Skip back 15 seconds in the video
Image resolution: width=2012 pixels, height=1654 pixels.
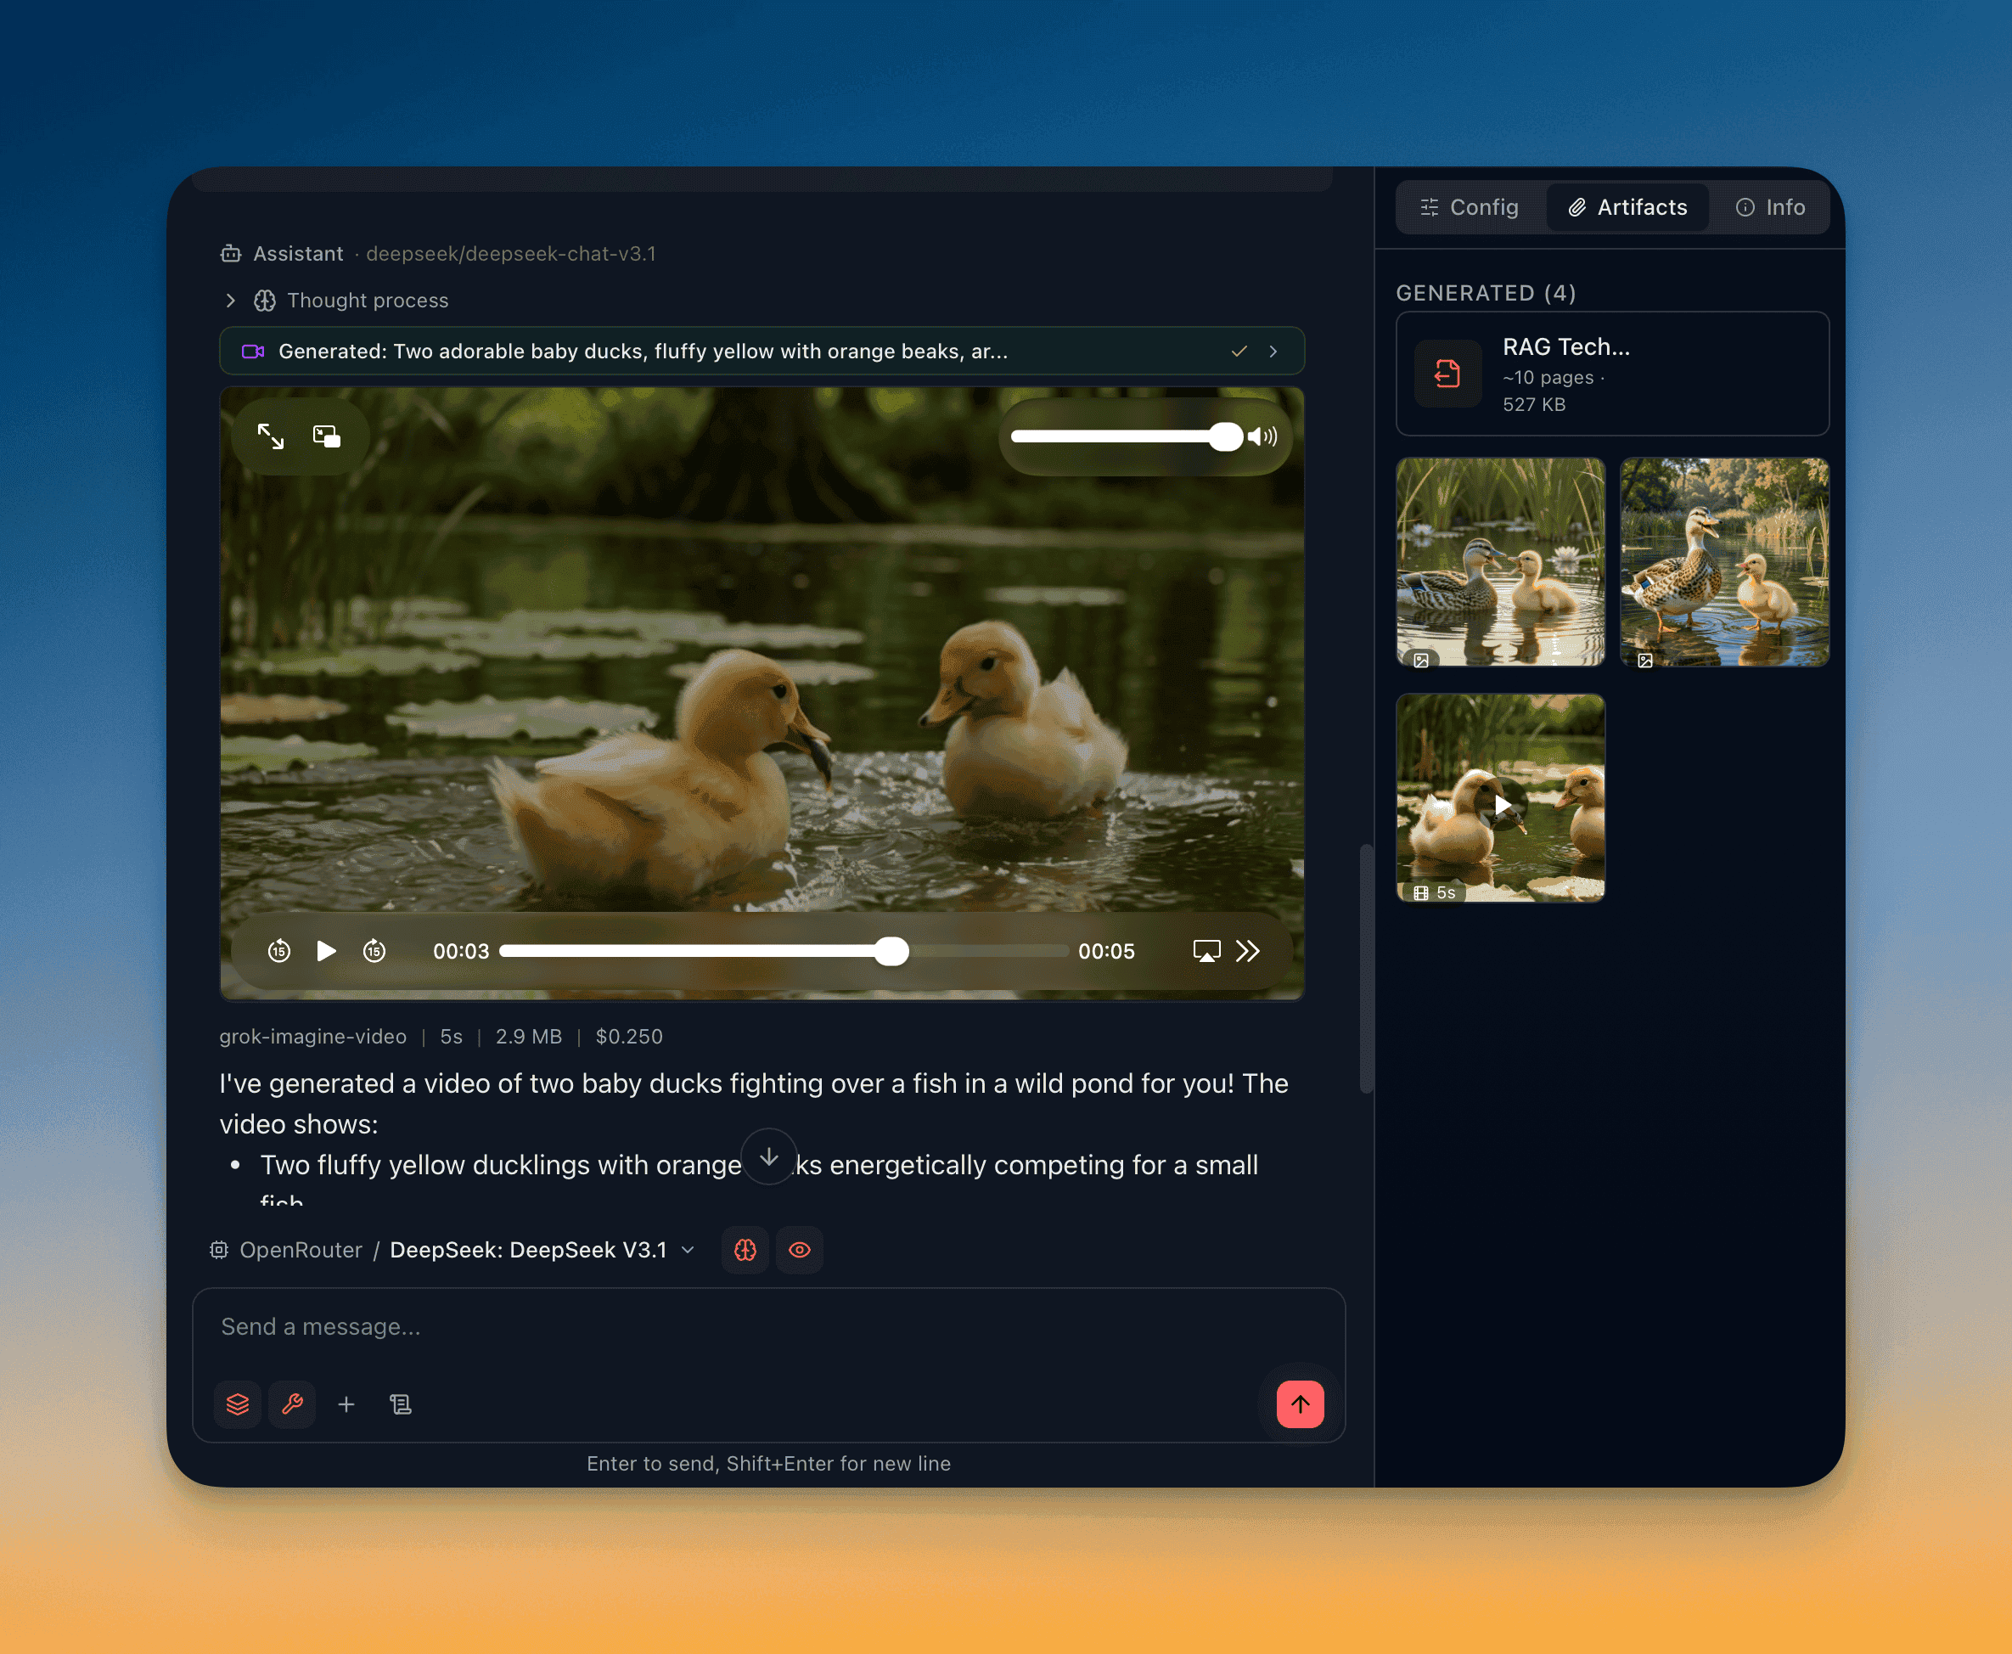click(278, 950)
